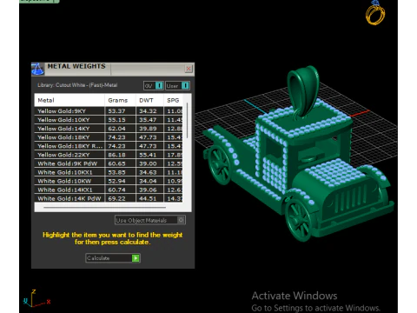Click the 86.18 grams value
The height and width of the screenshot is (313, 417).
point(116,155)
